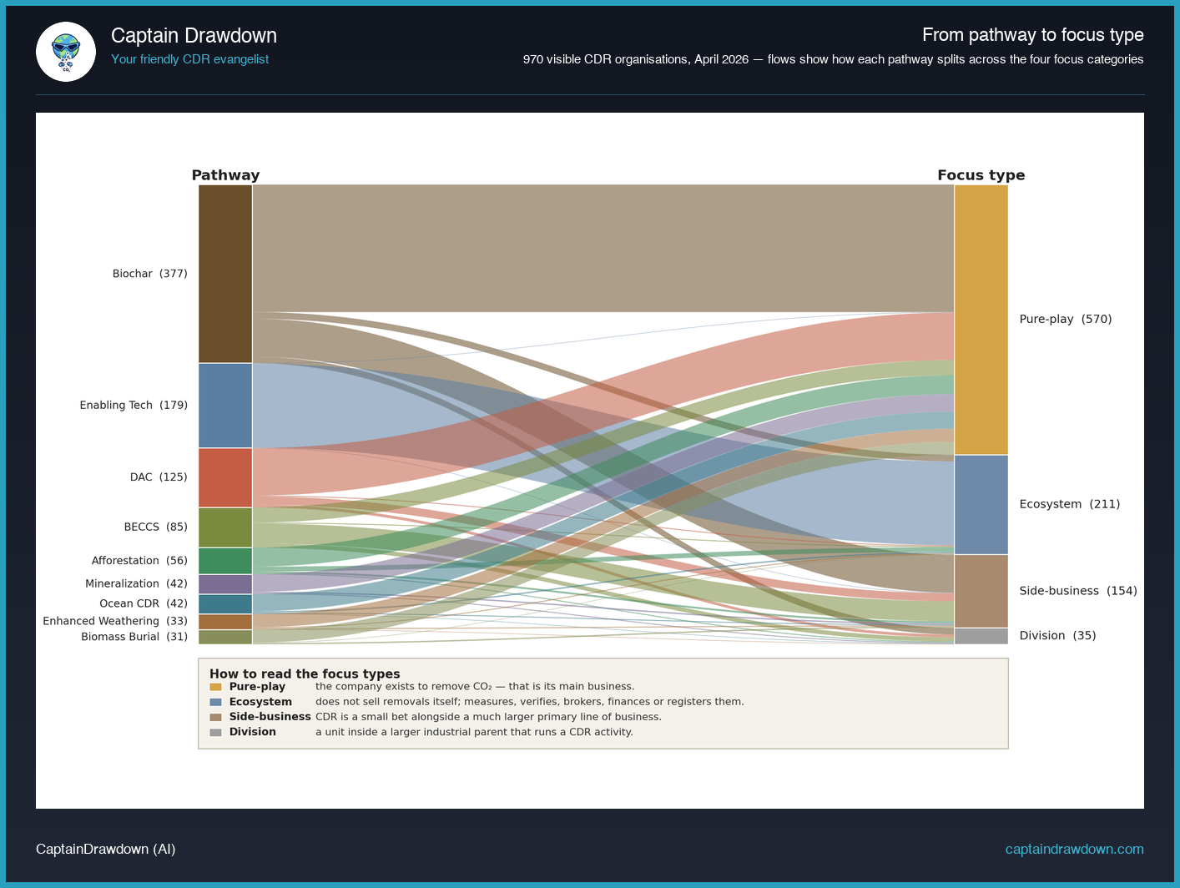Image resolution: width=1180 pixels, height=888 pixels.
Task: Select the Biochar pathway node bar
Action: coord(225,274)
